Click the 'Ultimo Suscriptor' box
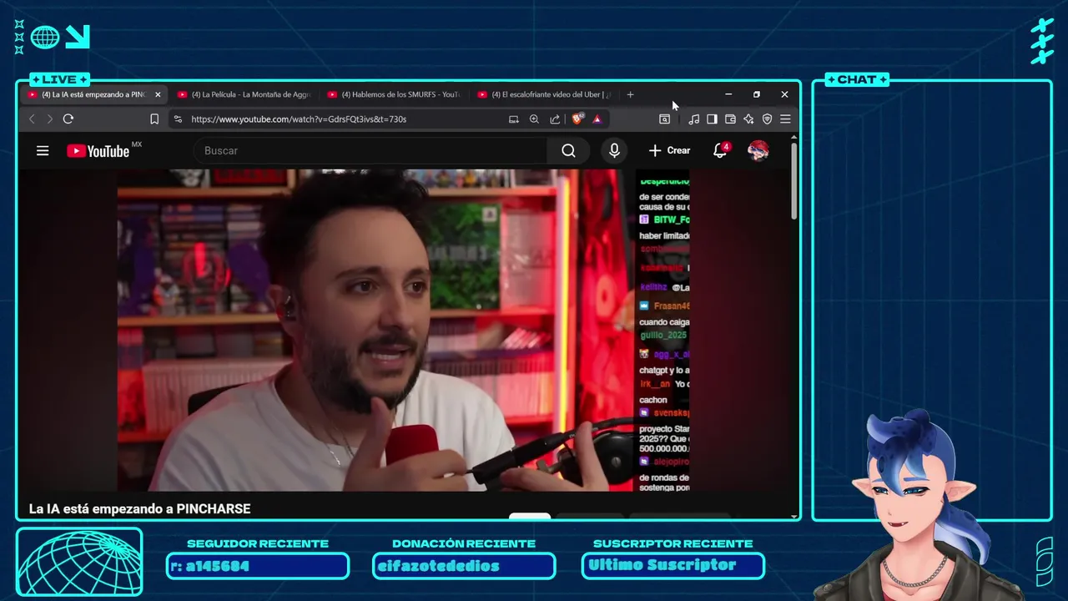Screen dimensions: 1068x601 [673, 566]
